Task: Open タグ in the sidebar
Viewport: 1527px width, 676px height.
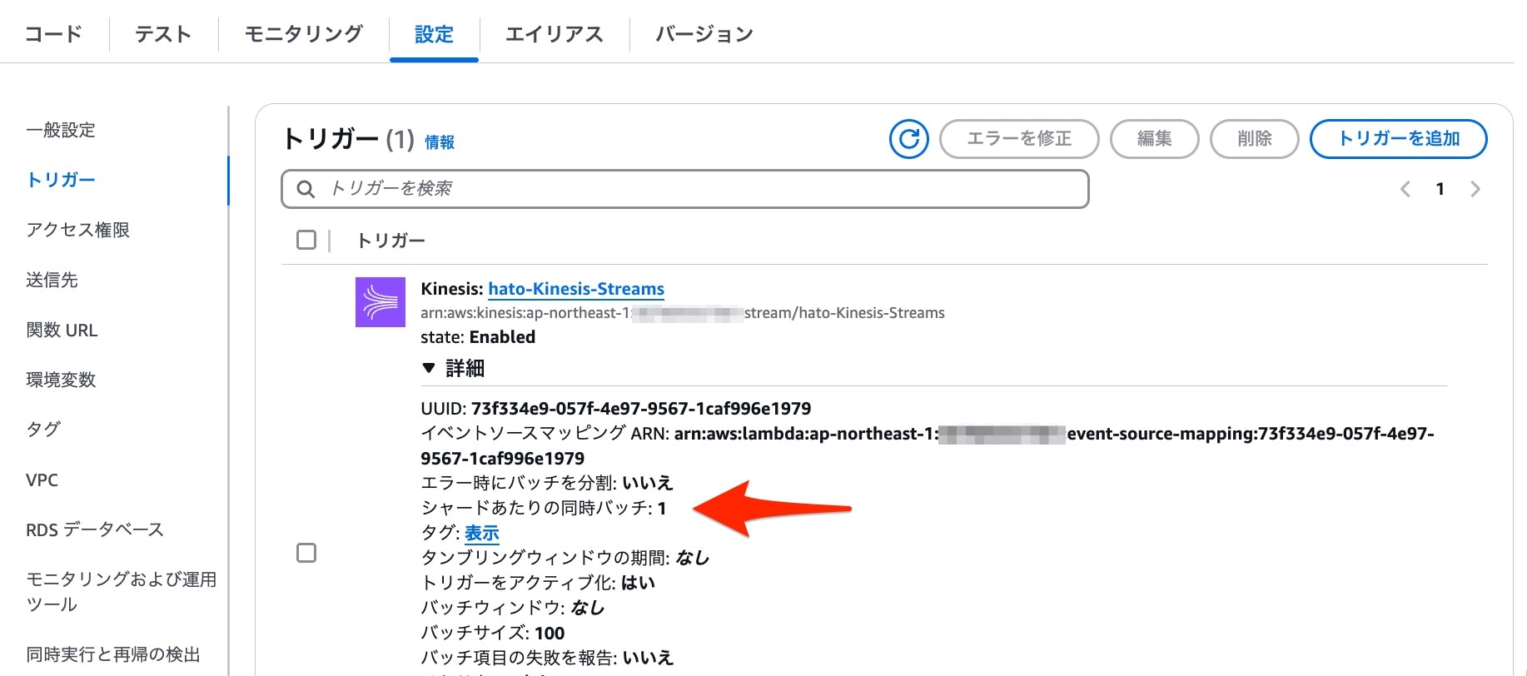Action: tap(43, 429)
